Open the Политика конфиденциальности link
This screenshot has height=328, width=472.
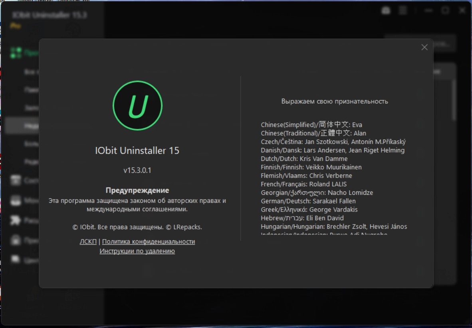(149, 242)
